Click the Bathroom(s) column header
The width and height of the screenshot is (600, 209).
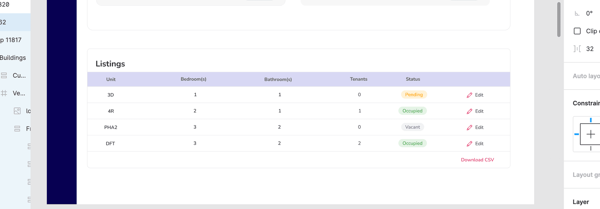click(x=278, y=80)
